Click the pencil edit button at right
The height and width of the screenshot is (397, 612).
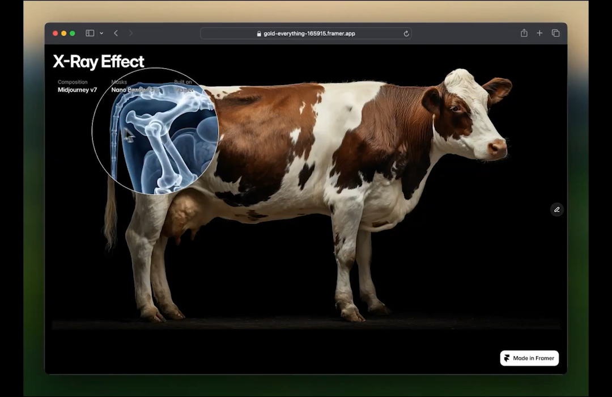click(x=556, y=209)
